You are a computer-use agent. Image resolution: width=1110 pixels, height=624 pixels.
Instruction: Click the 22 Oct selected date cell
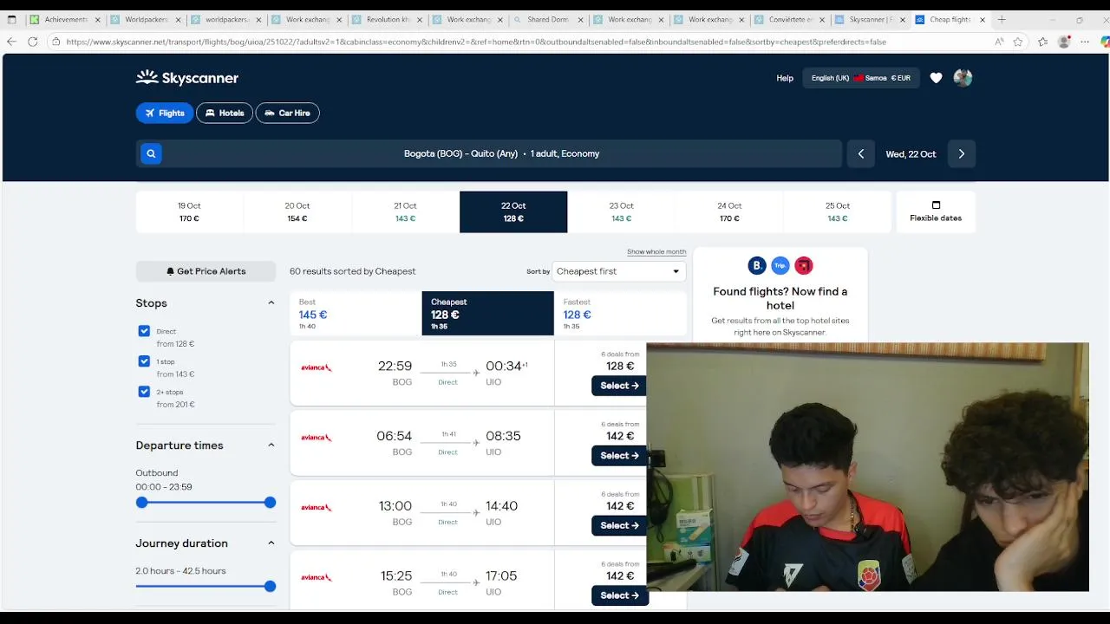pos(513,212)
